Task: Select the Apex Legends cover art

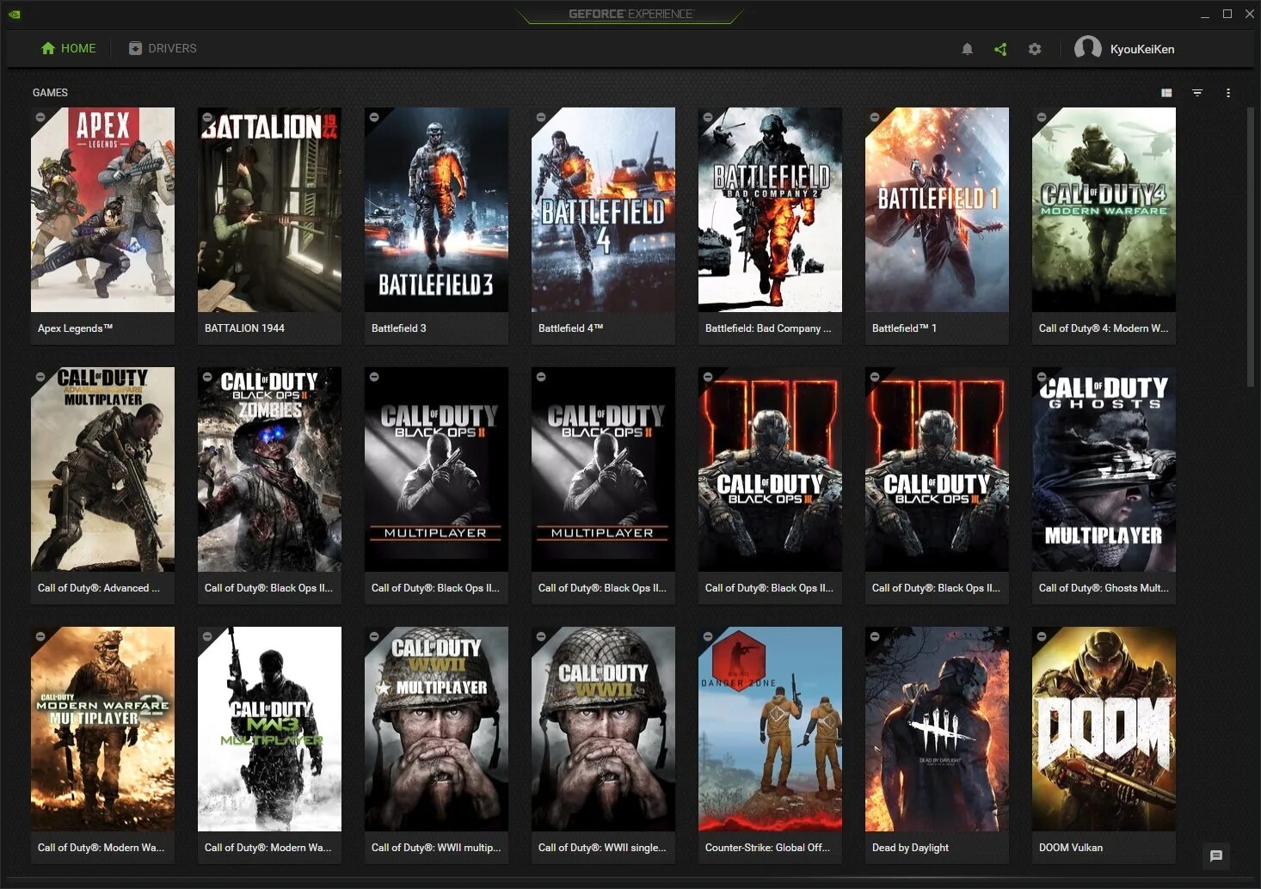Action: click(102, 210)
